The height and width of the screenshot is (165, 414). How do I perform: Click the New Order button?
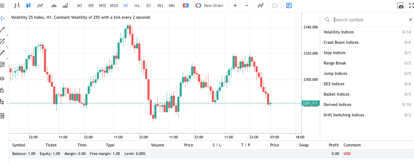209,6
